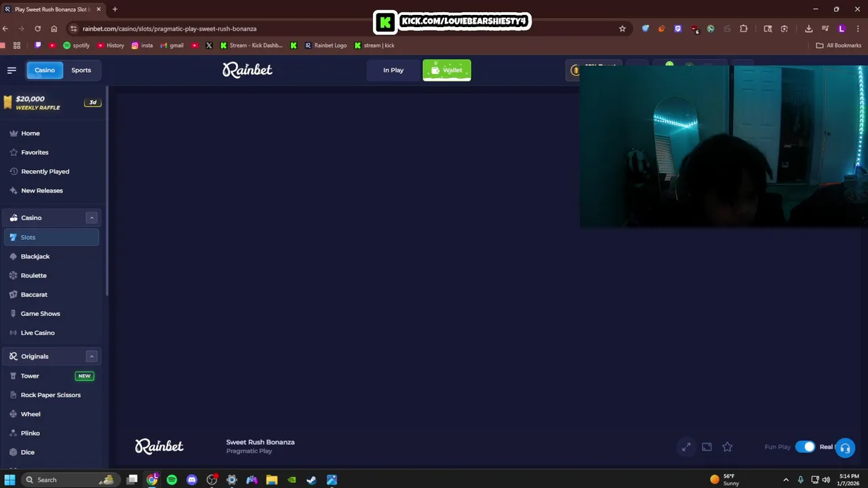Open the gmail bookmark

172,45
